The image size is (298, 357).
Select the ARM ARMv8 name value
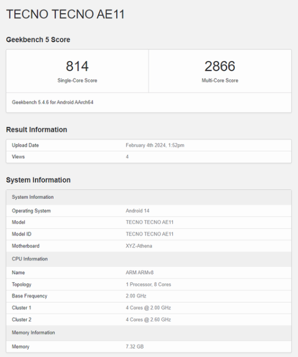coord(139,272)
